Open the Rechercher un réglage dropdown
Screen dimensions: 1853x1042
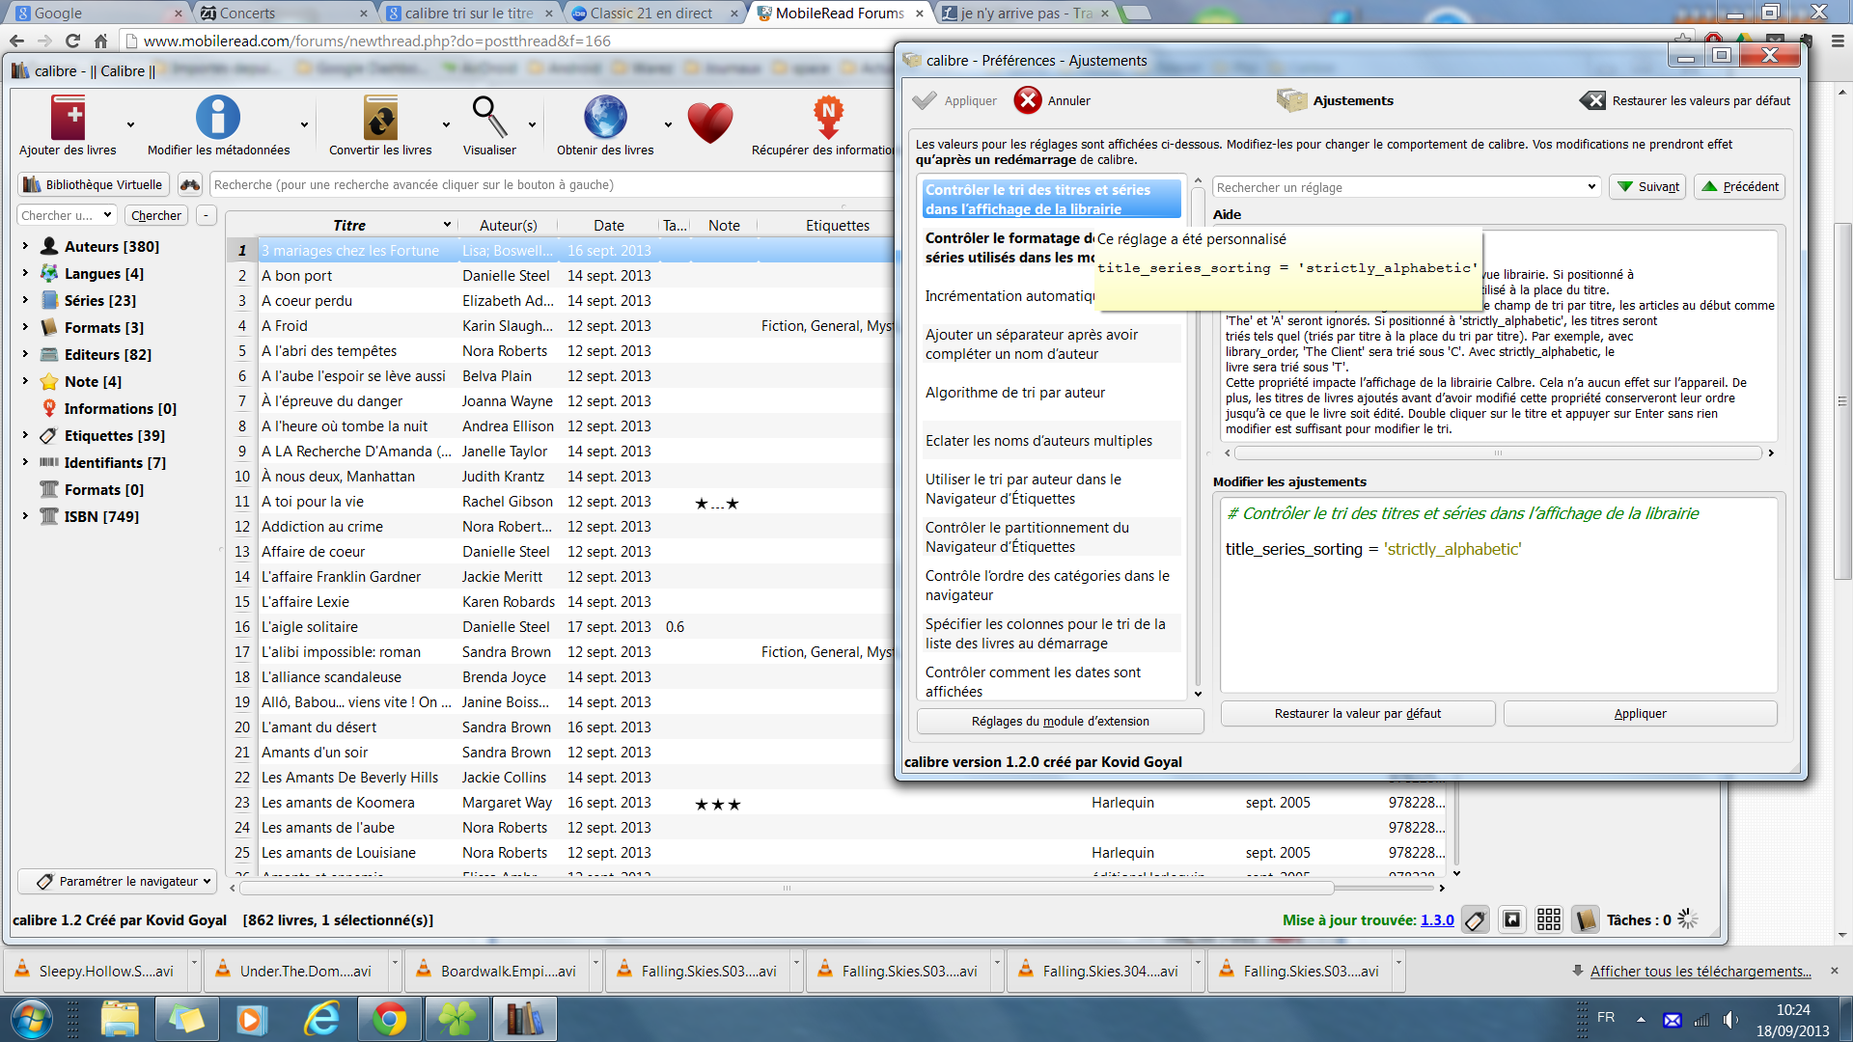1591,187
